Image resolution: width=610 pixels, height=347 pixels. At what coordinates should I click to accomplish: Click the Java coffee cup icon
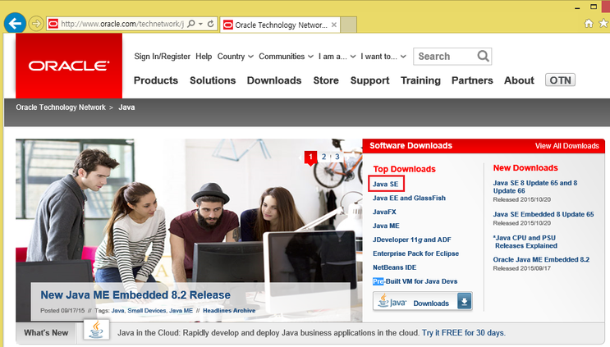click(96, 330)
